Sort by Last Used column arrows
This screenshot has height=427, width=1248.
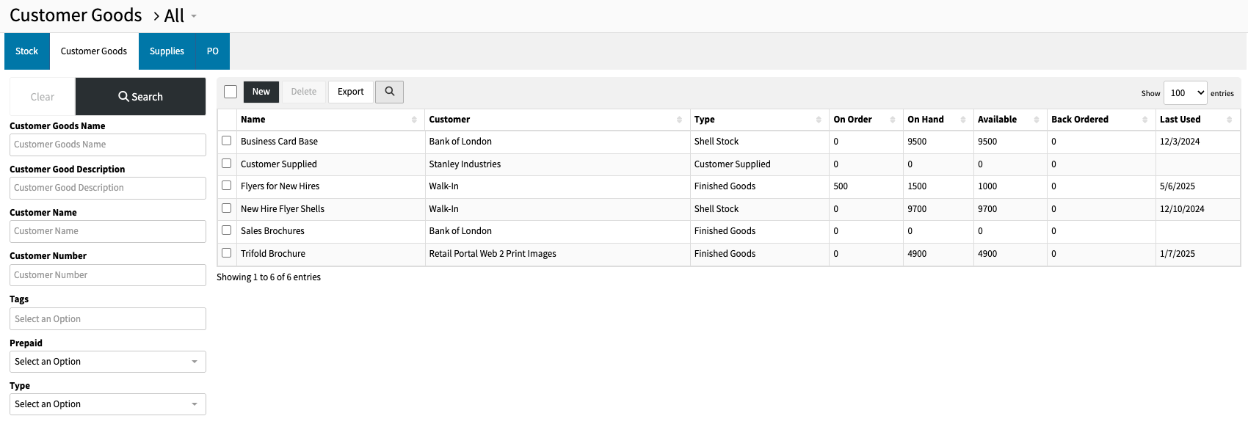click(1229, 120)
